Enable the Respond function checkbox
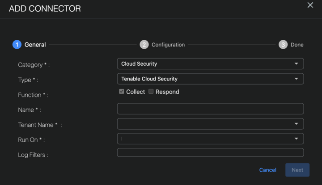This screenshot has width=322, height=185. [x=151, y=92]
